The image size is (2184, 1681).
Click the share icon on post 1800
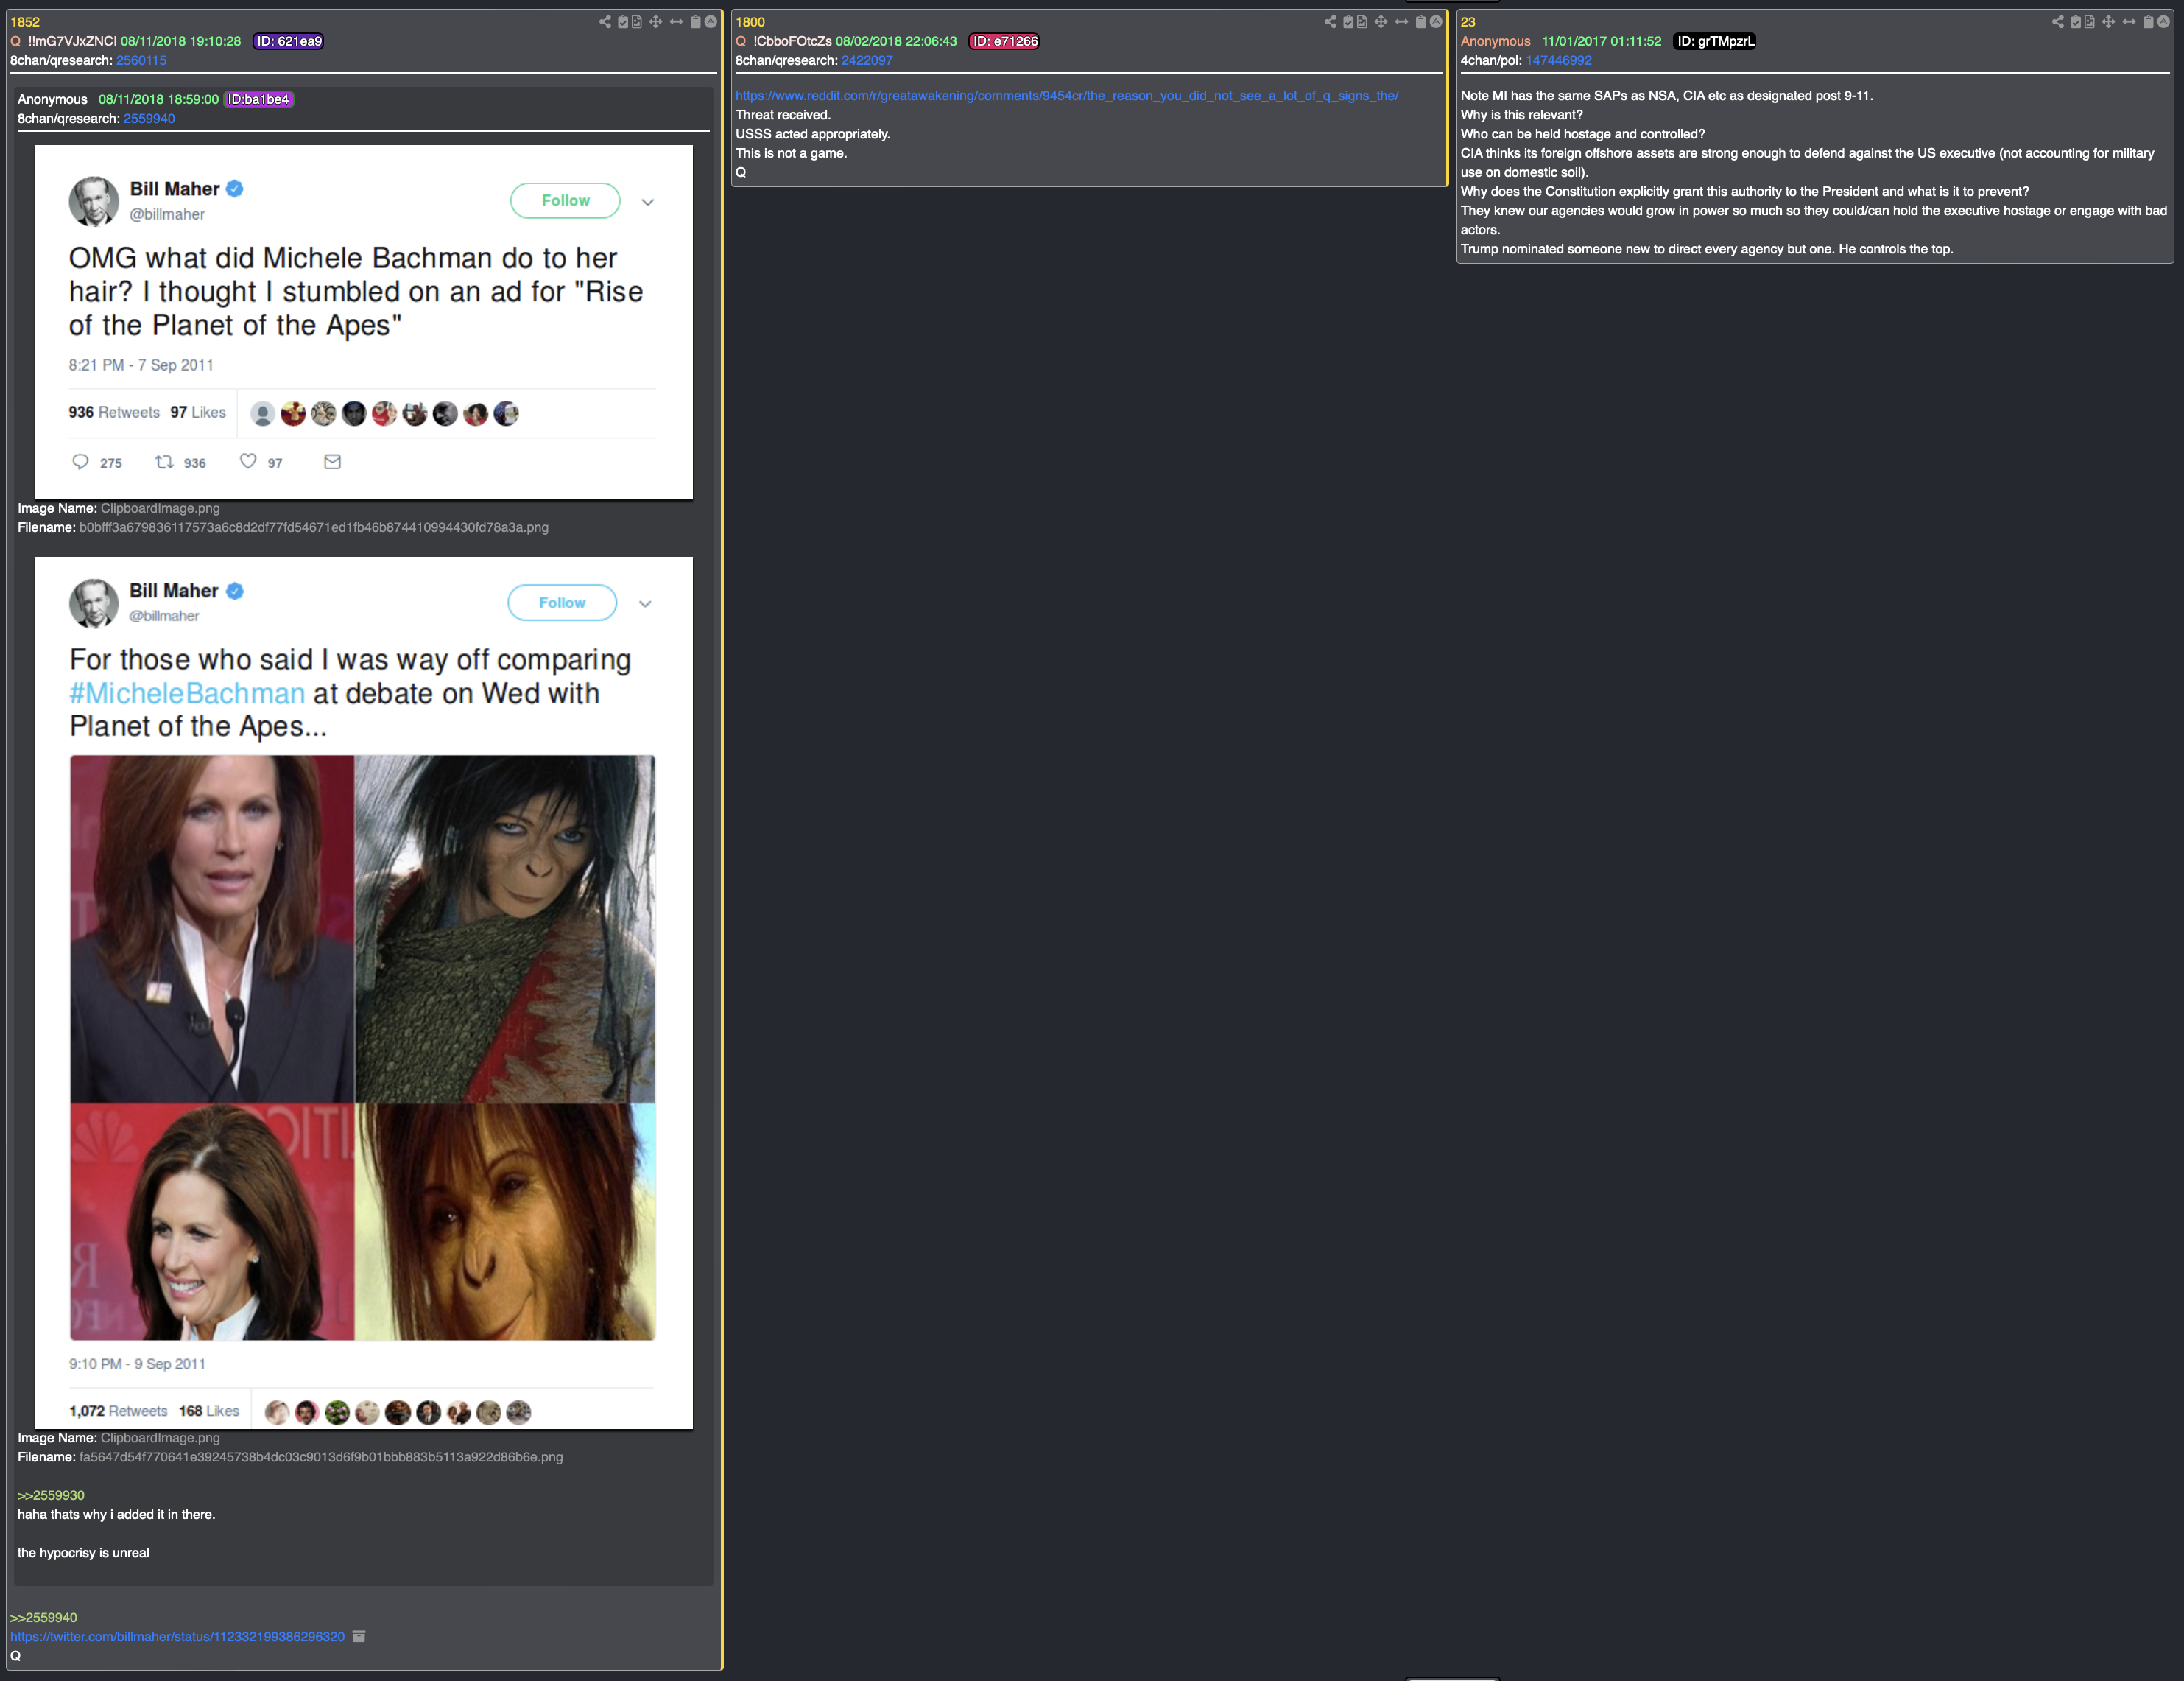coord(1330,22)
